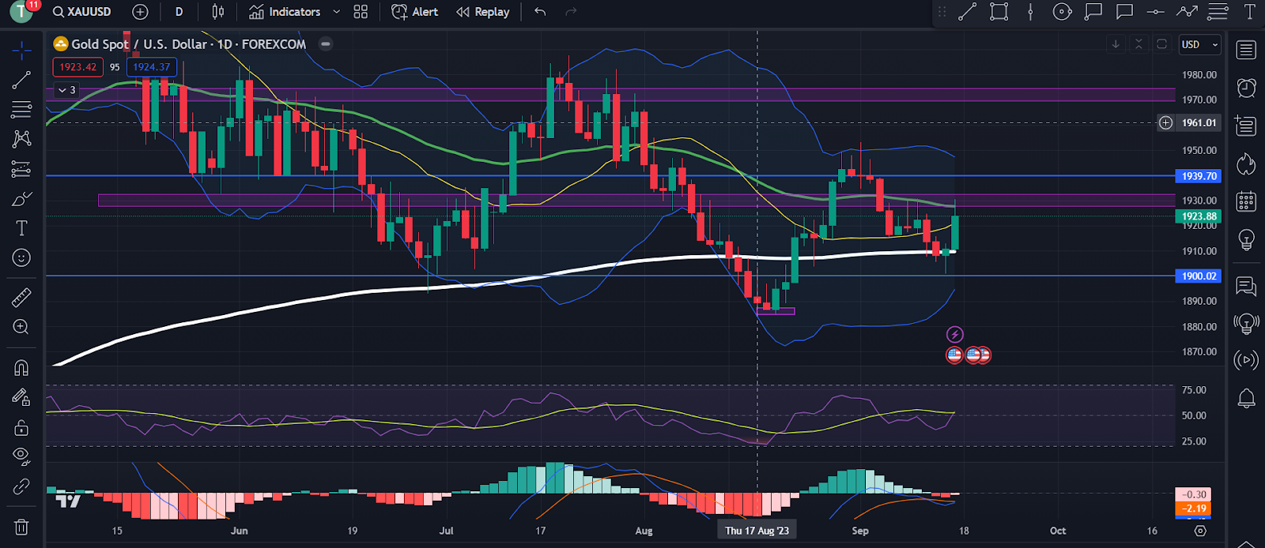Screen dimensions: 1265x548
Task: Toggle stay in drawing mode
Action: pyautogui.click(x=21, y=397)
